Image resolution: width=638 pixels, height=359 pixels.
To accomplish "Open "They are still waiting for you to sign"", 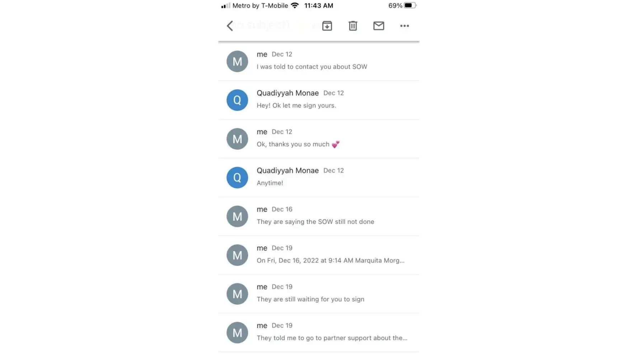I will [x=319, y=294].
